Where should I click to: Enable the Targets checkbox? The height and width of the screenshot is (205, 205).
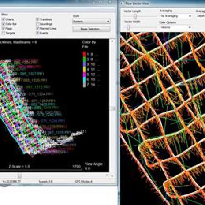click(x=4, y=33)
